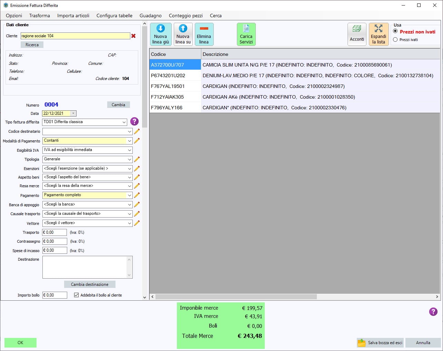Click the Annulla button

[423, 343]
